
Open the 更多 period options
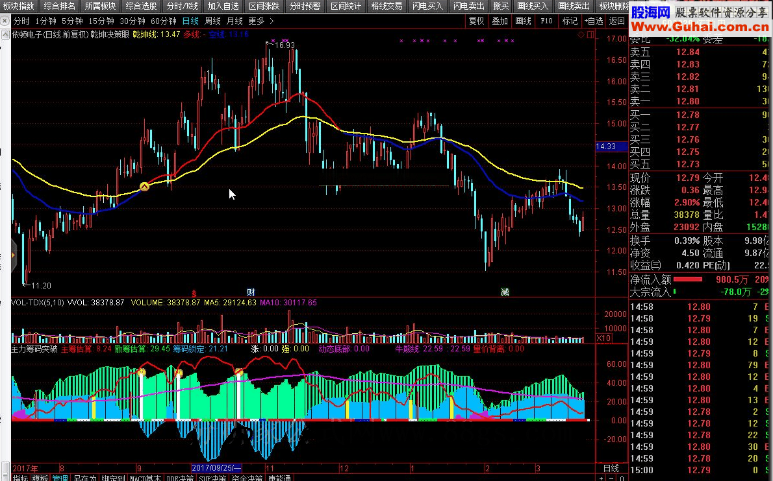(257, 21)
